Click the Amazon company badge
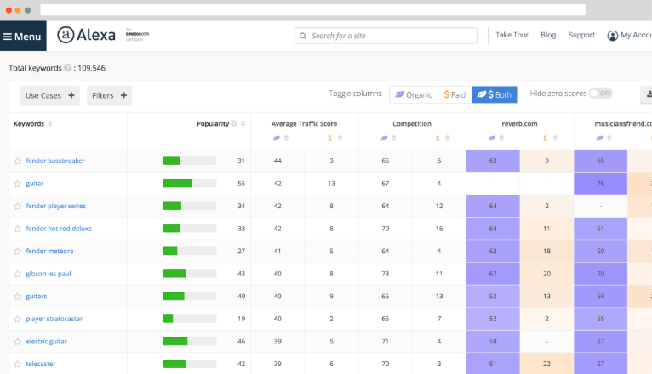Image resolution: width=652 pixels, height=374 pixels. coord(137,35)
